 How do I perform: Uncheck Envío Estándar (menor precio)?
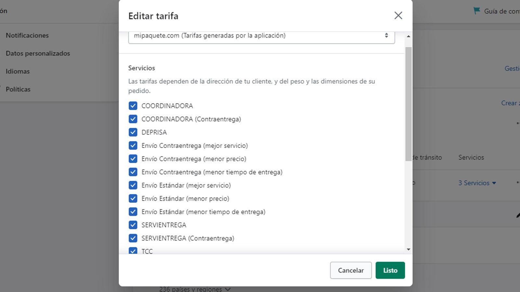(133, 198)
